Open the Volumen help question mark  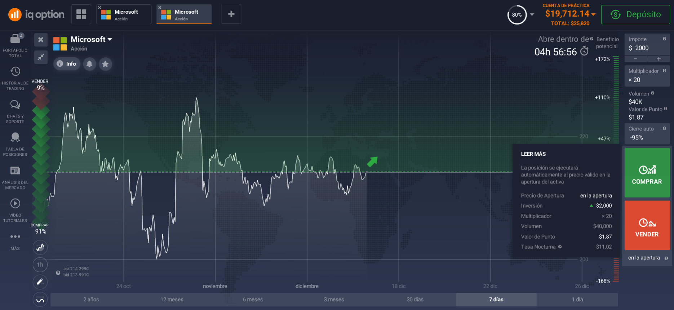(652, 93)
